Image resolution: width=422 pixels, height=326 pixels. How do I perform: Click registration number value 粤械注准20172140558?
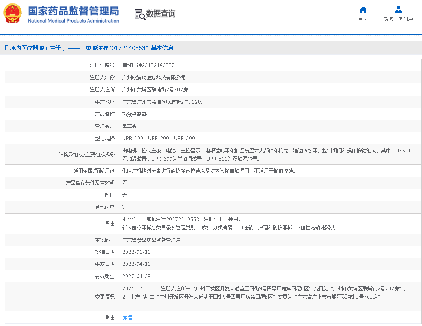[x=148, y=65]
